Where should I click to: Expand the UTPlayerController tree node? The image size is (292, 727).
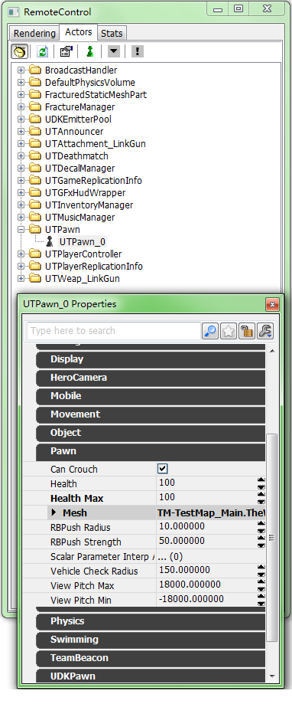tap(21, 254)
